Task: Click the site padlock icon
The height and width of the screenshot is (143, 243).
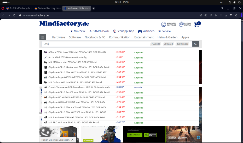Action: click(20, 15)
